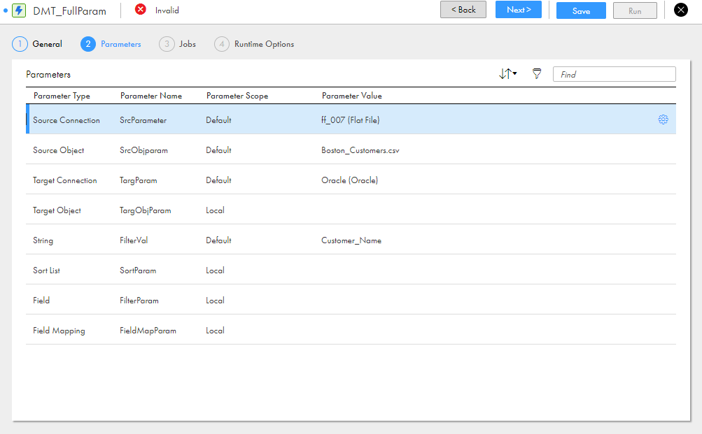Click the step 3 circle icon
The image size is (702, 434).
(167, 44)
